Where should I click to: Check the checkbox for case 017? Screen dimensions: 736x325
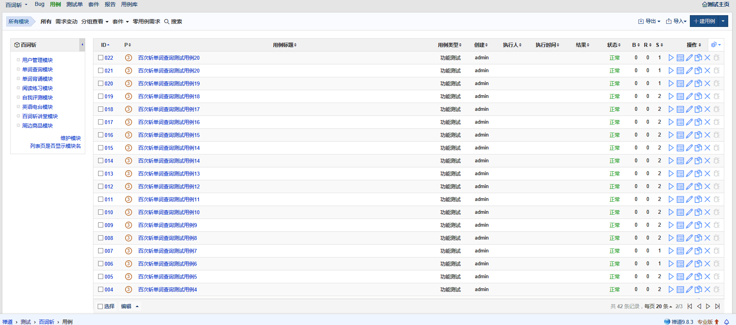coord(100,122)
